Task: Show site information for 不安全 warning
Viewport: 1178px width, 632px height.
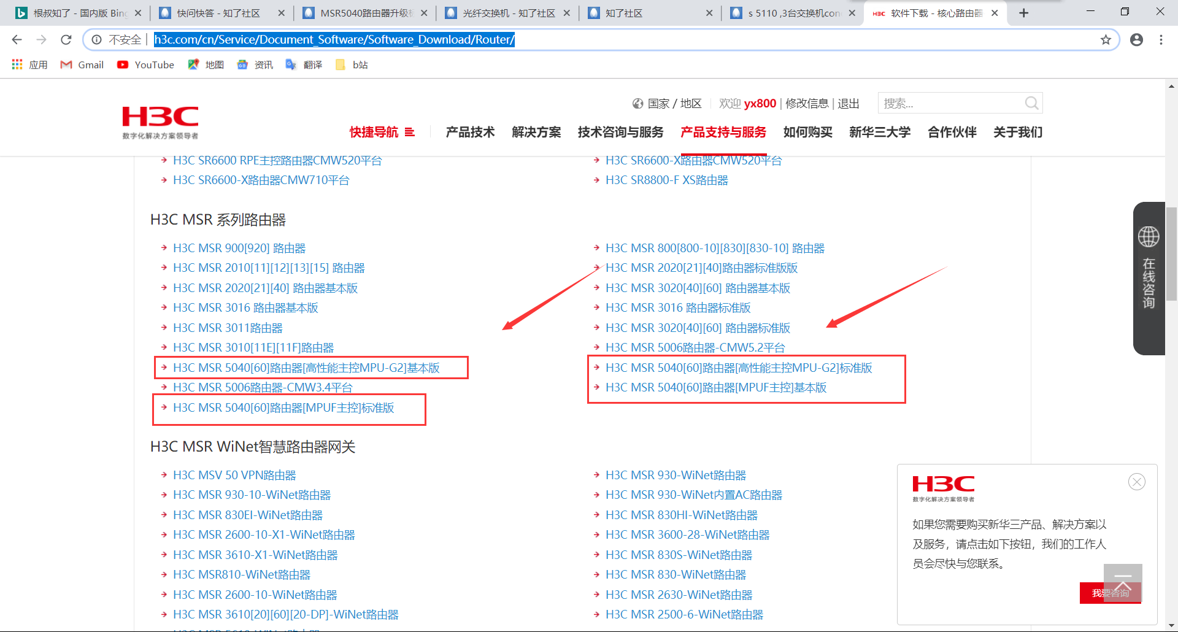Action: click(117, 40)
